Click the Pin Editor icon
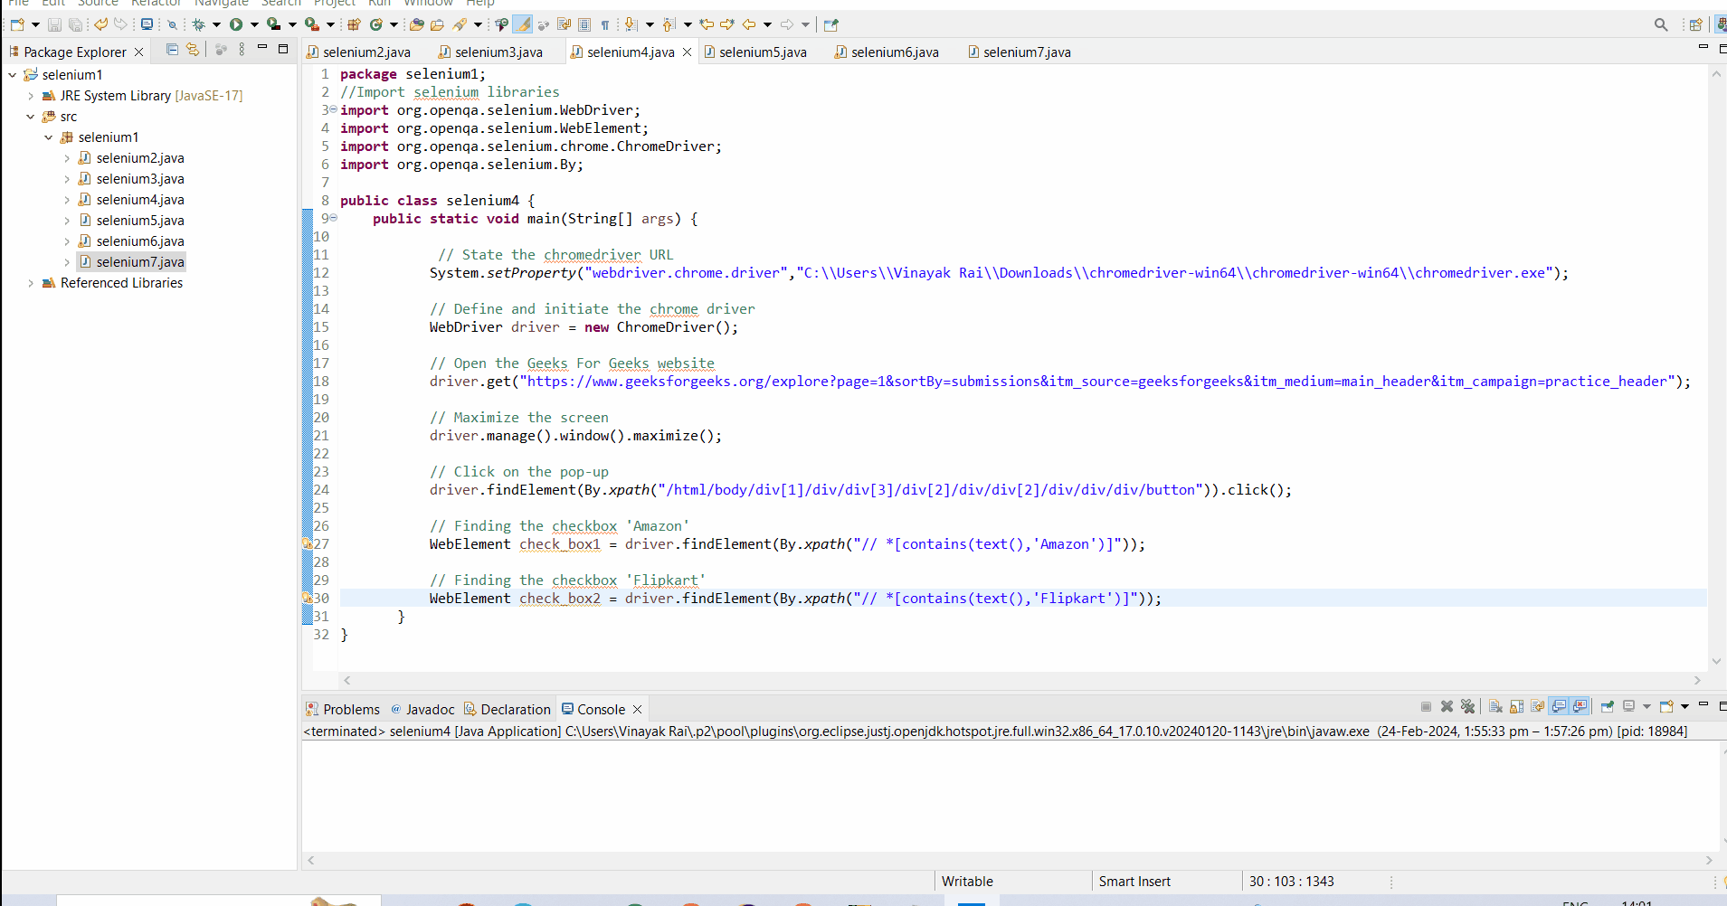1727x906 pixels. tap(830, 24)
